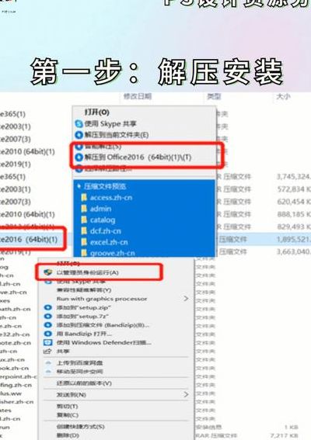Click the admin shield icon for 以管理员身份运行(A)
Screen dimensions: 311x440
48,272
